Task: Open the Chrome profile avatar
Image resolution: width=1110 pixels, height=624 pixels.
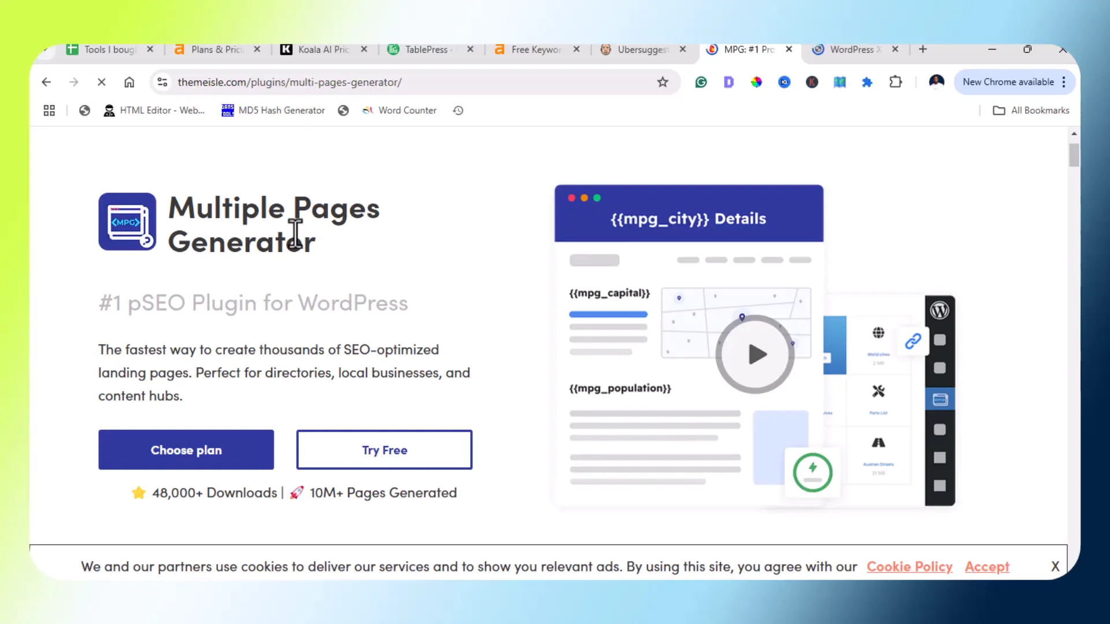Action: tap(937, 82)
